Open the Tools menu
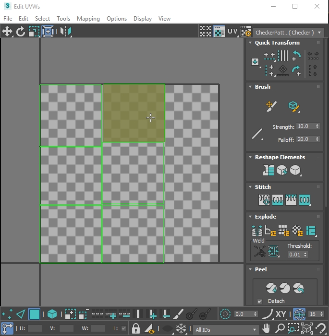Image resolution: width=329 pixels, height=336 pixels. (63, 19)
